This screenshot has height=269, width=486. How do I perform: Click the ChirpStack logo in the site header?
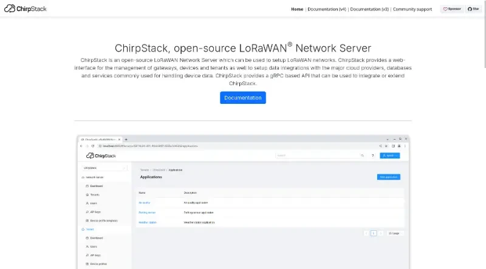click(25, 9)
